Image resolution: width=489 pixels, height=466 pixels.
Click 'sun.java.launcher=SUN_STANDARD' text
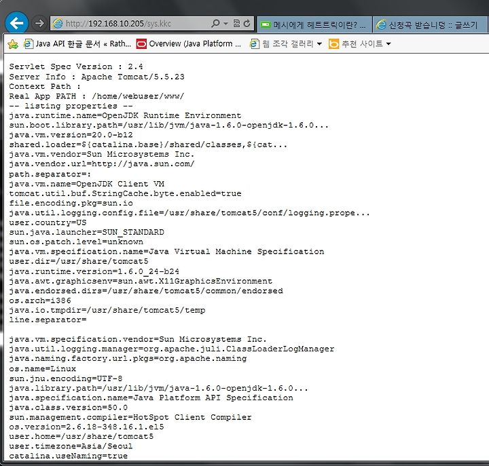tap(86, 233)
